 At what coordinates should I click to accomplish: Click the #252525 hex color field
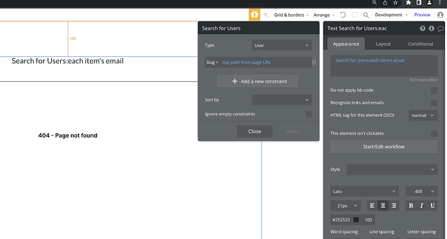(341, 220)
